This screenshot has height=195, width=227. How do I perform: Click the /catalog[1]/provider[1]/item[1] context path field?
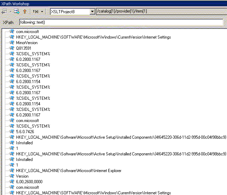[161, 11]
